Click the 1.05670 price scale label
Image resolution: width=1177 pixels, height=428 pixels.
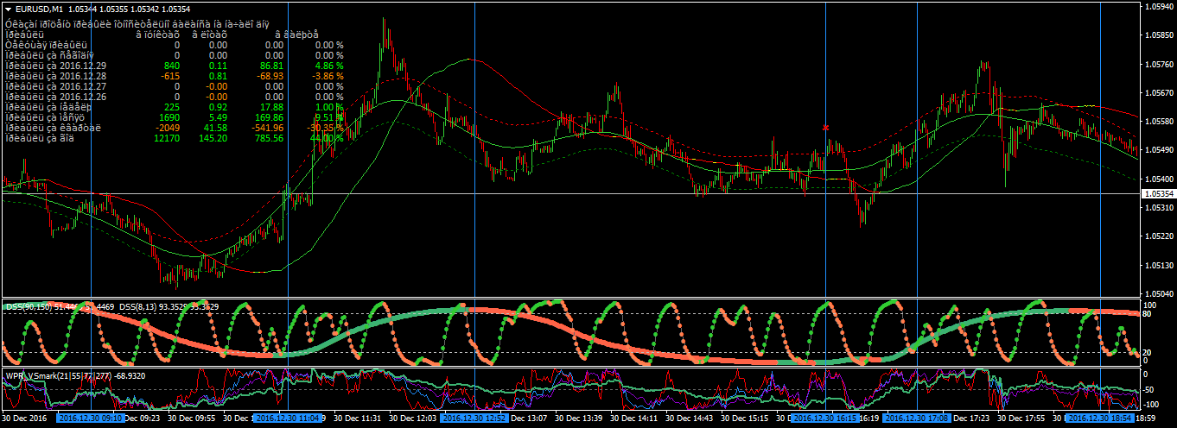1158,92
